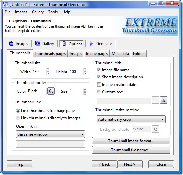
Task: Enable Image creation date checkbox
Action: click(99, 85)
